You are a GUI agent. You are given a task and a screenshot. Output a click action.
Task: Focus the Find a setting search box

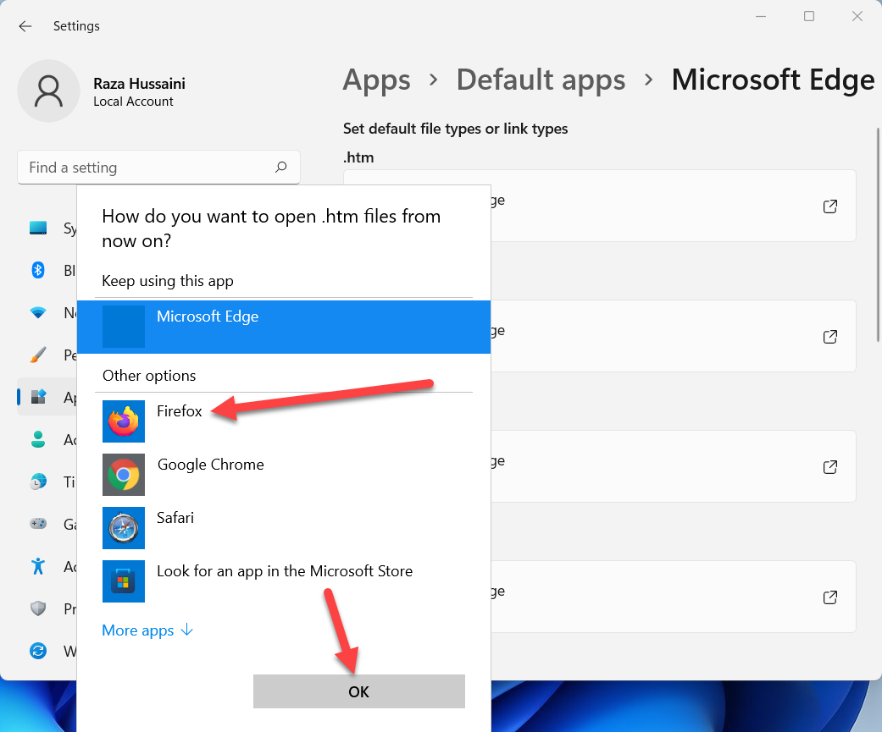[144, 168]
